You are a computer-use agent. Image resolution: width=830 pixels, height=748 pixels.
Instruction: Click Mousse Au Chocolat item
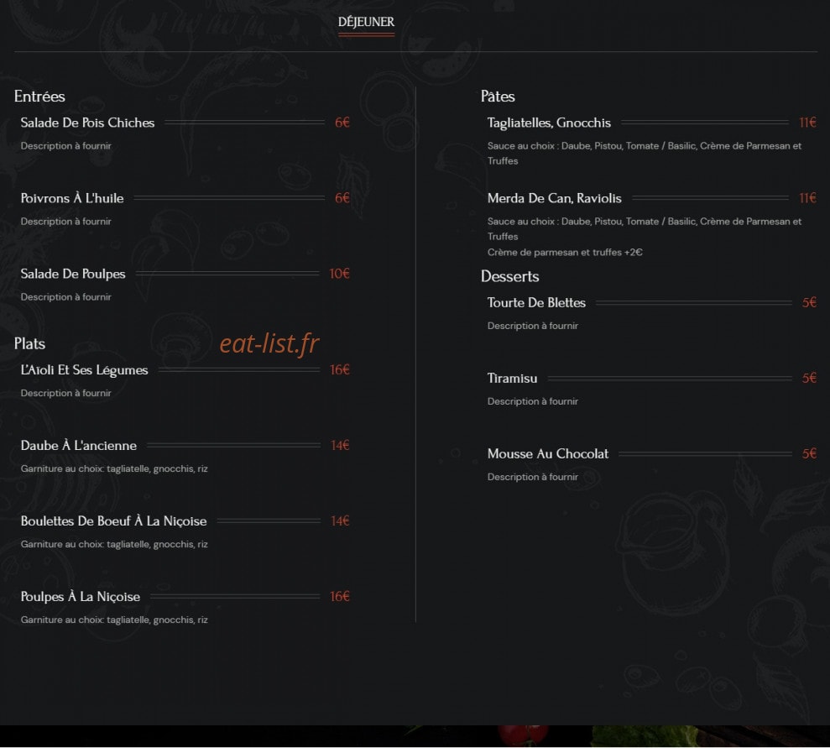click(548, 453)
